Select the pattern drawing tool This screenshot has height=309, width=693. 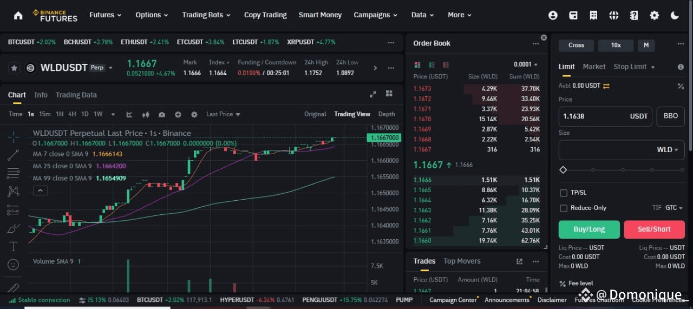(14, 191)
